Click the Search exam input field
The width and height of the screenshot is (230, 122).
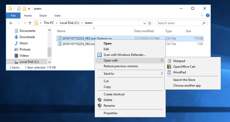click(179, 23)
